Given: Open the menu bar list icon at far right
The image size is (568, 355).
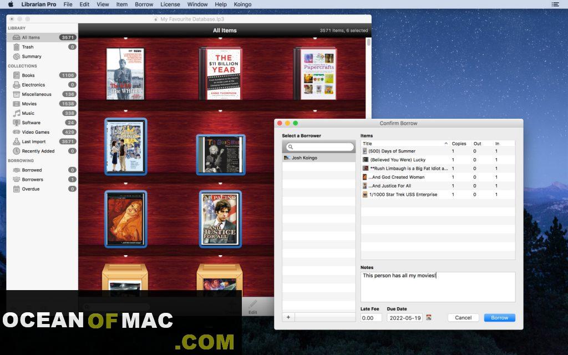Looking at the screenshot, I should [555, 4].
